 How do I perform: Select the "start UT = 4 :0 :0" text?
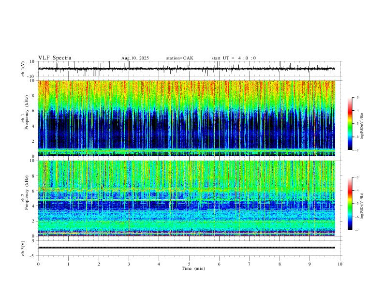click(234, 58)
